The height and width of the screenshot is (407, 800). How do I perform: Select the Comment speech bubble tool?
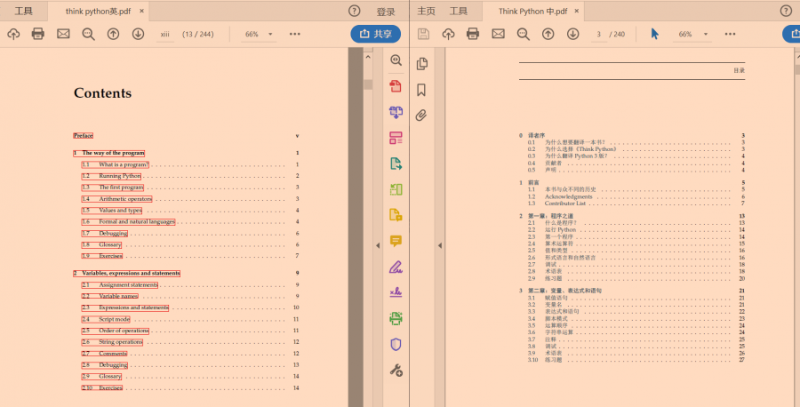click(396, 241)
